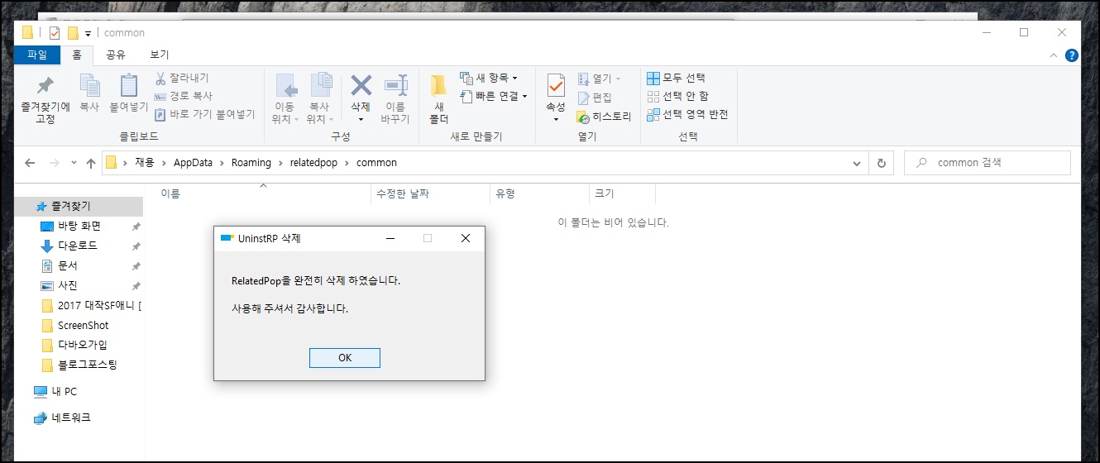Image resolution: width=1100 pixels, height=463 pixels.
Task: Sort by the 수정한 날짜 date column header
Action: (431, 193)
